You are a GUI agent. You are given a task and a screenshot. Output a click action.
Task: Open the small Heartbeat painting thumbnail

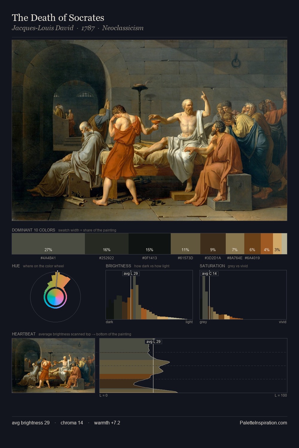point(53,366)
